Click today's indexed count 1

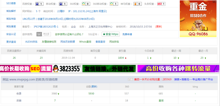(x=148, y=58)
